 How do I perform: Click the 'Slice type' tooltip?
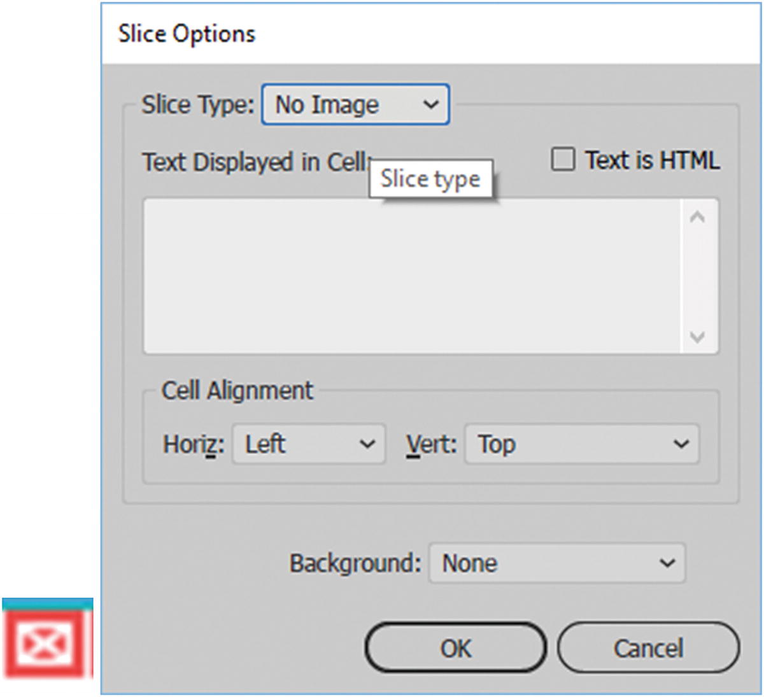tap(430, 179)
